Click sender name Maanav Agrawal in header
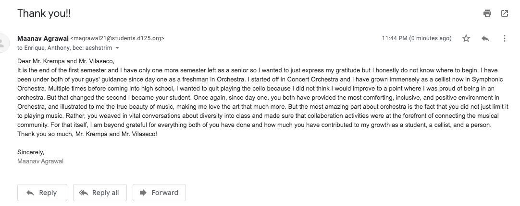520x206 pixels. [43, 38]
